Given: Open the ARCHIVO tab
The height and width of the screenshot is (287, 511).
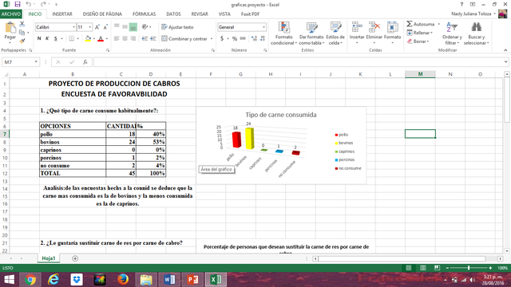Looking at the screenshot, I should (10, 14).
